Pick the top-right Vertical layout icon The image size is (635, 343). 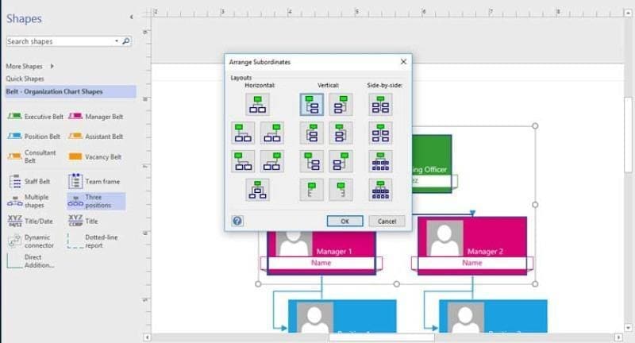[x=341, y=105]
